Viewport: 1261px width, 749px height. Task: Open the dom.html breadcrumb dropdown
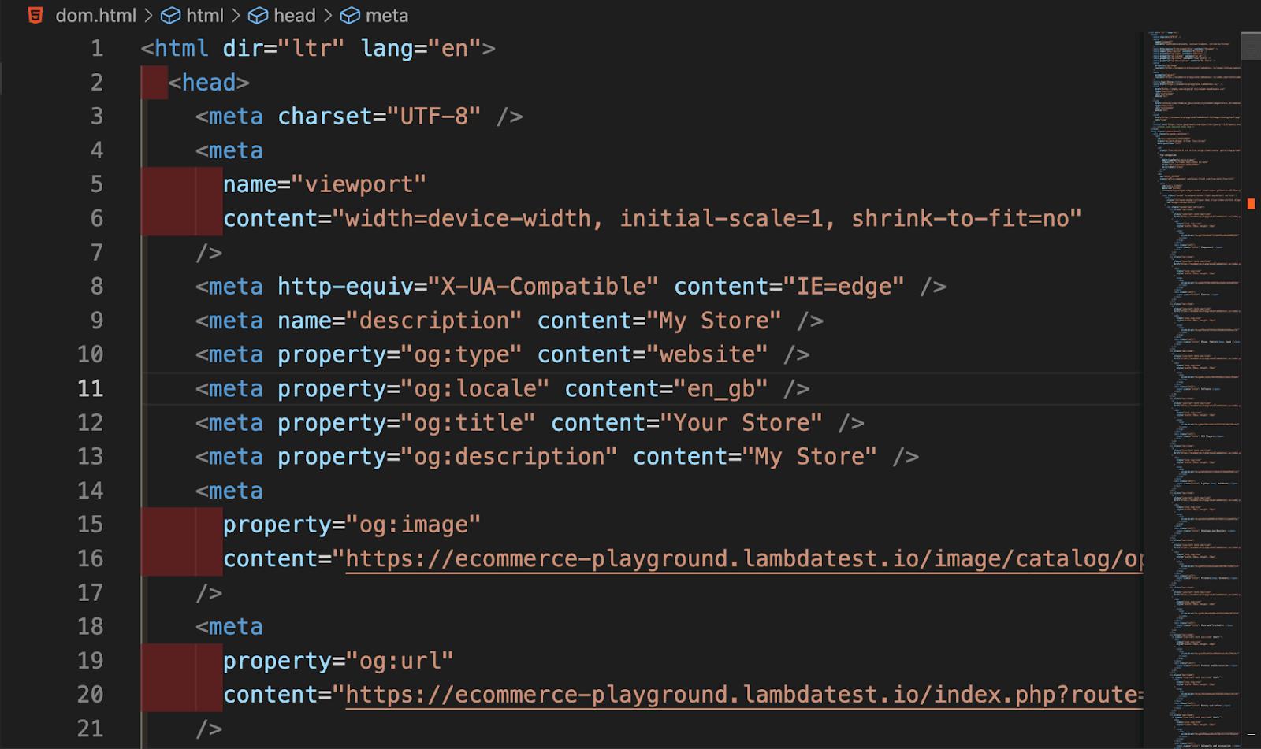[x=95, y=16]
